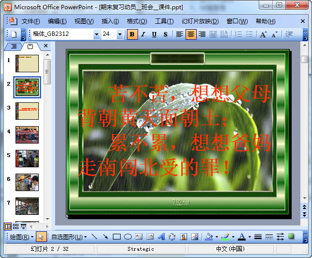Open the 工具(T) menu
This screenshot has height=258, width=312.
click(164, 21)
